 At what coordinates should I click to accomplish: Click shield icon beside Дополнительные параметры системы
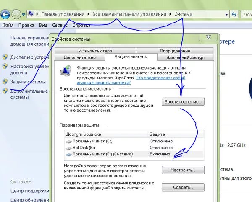point(5,91)
